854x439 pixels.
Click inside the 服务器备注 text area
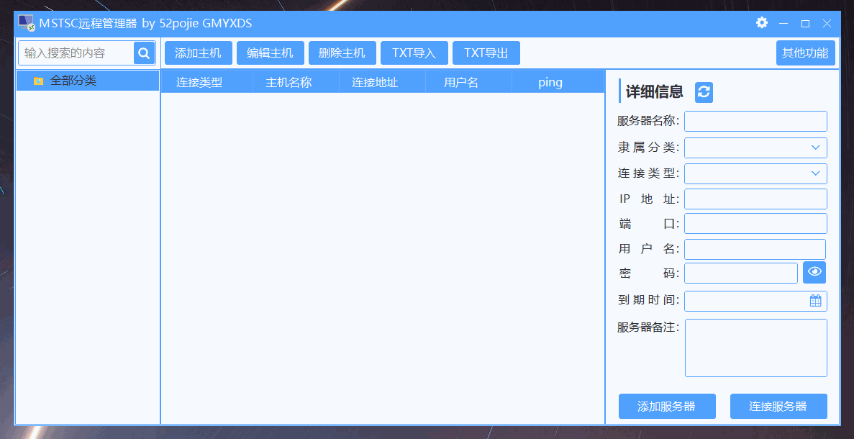(x=755, y=348)
